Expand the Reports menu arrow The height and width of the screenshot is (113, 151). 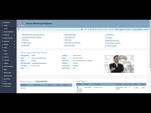(14, 45)
